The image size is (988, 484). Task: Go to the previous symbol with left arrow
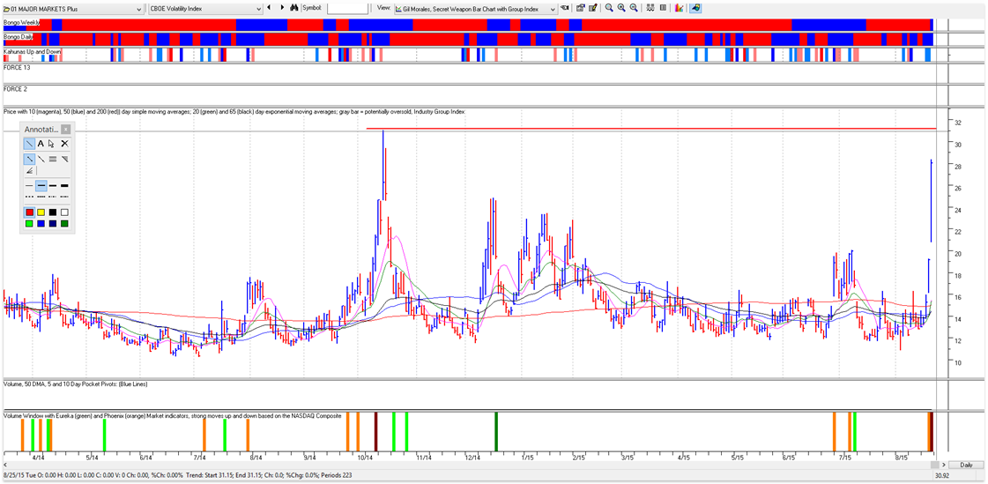click(x=270, y=8)
